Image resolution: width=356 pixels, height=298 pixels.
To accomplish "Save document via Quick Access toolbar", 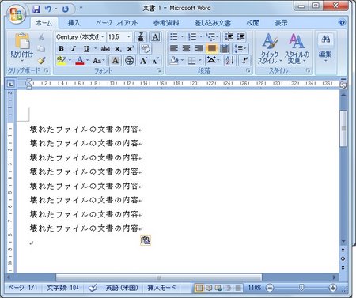I will click(x=36, y=9).
